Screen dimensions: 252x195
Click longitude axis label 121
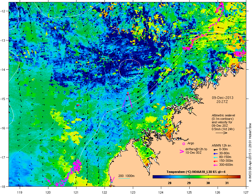76,192
